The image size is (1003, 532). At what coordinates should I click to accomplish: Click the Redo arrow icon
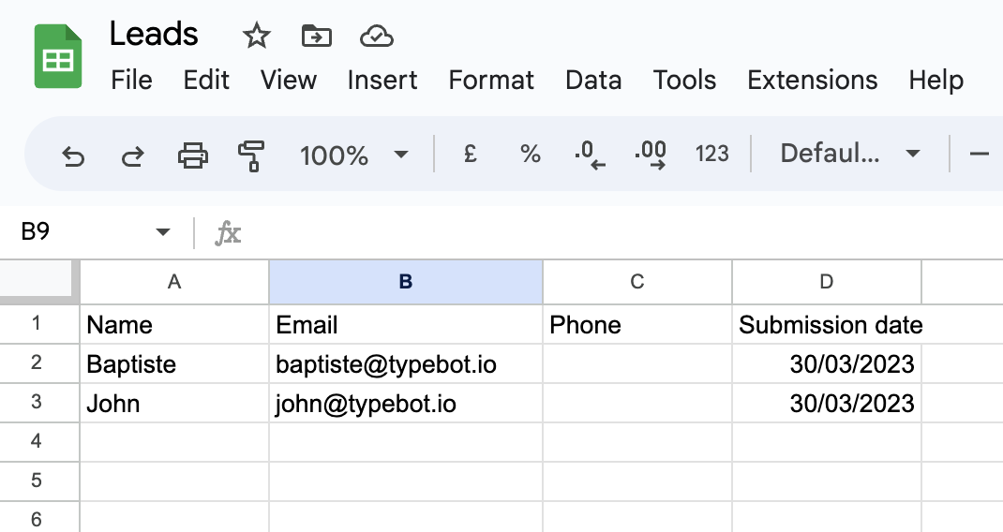coord(132,155)
